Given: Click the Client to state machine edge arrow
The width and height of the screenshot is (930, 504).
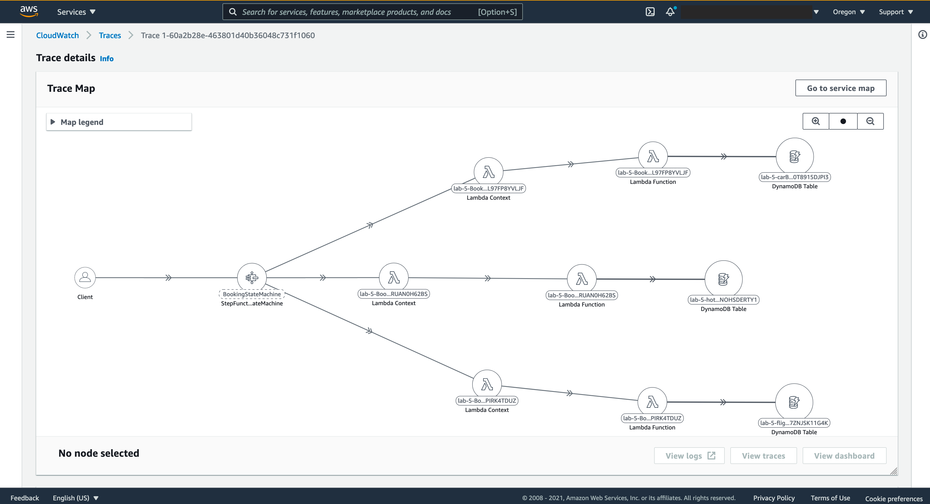Looking at the screenshot, I should (168, 278).
